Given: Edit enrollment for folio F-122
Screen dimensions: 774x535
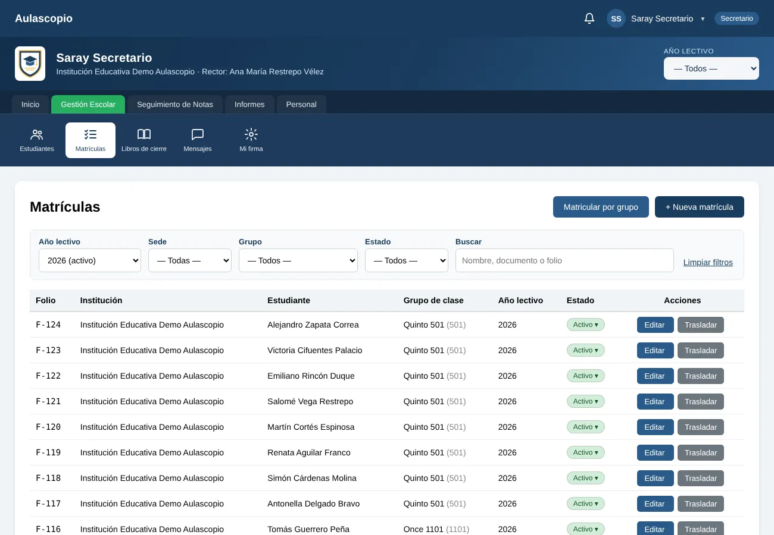Looking at the screenshot, I should (x=656, y=376).
